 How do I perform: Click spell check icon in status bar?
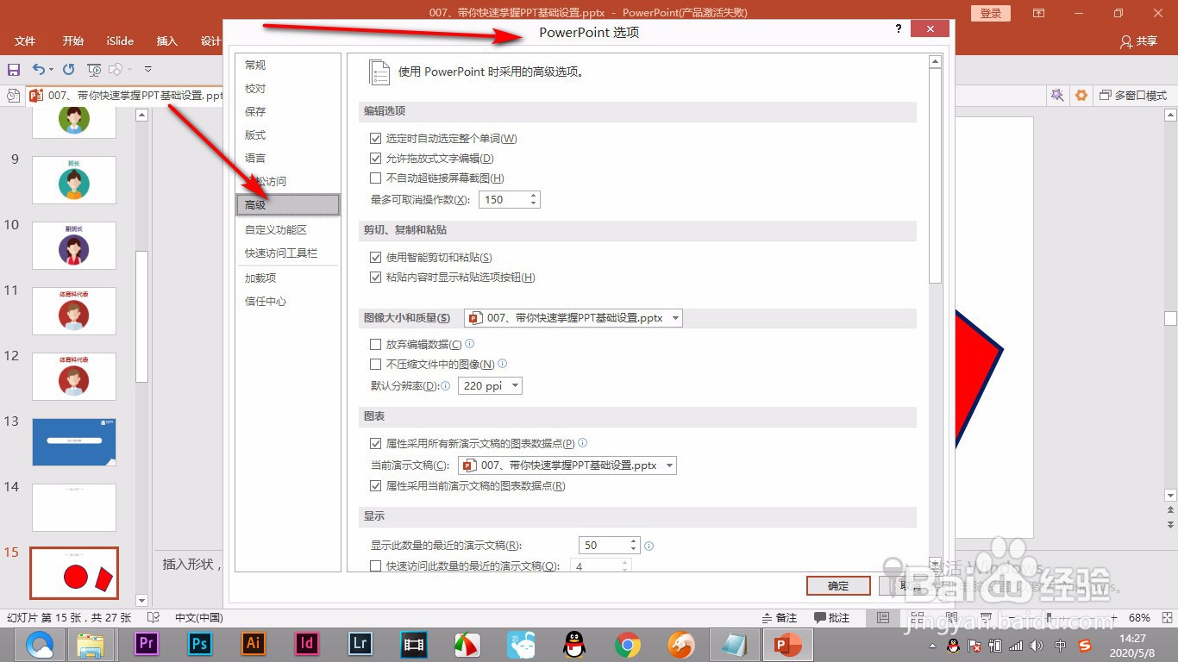pos(154,617)
